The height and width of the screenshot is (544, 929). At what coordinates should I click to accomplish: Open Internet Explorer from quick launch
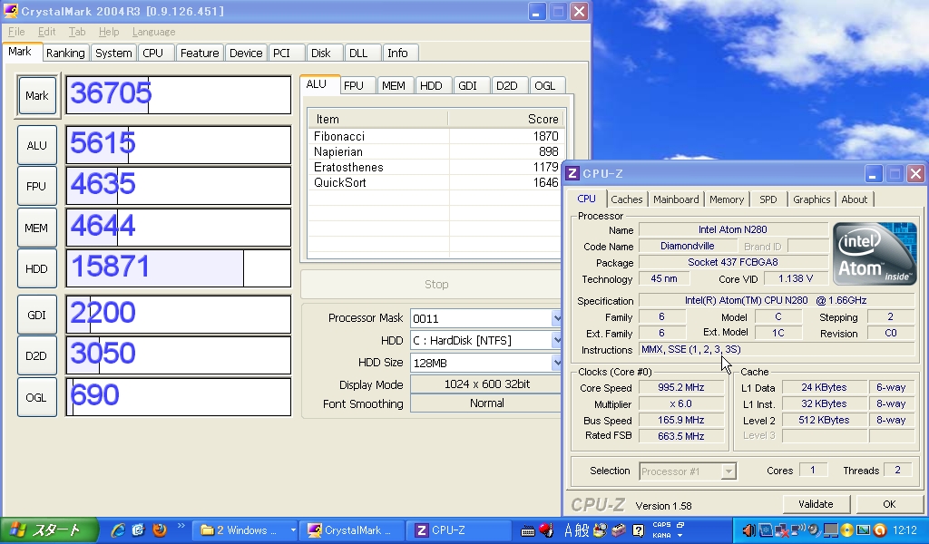tap(117, 530)
